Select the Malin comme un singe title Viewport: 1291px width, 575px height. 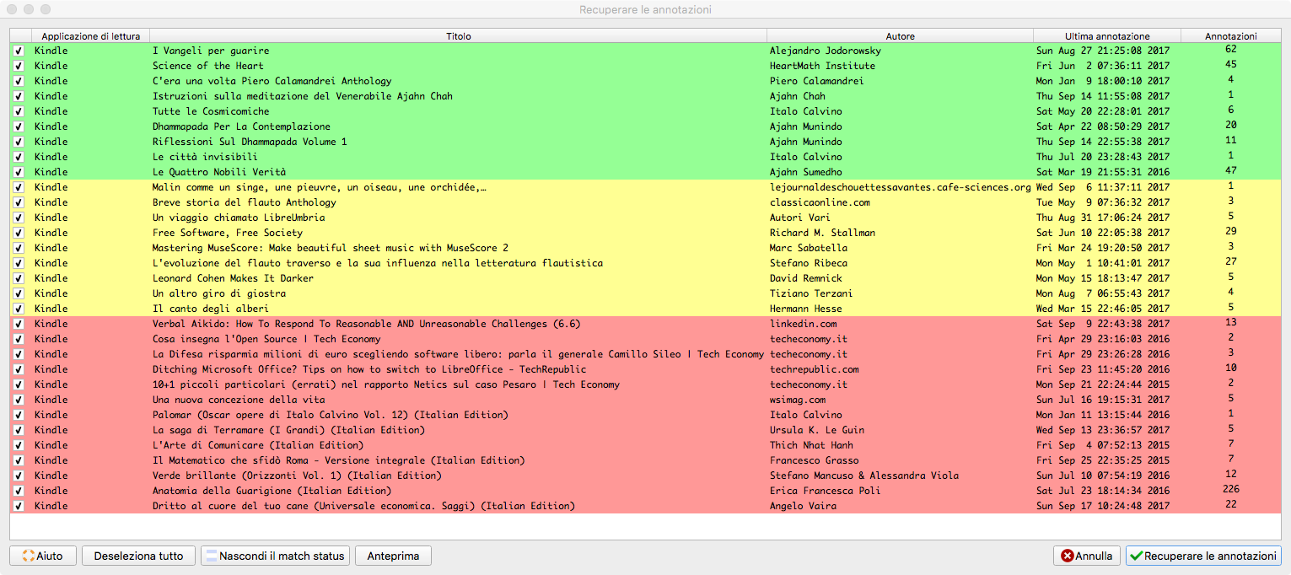point(320,187)
